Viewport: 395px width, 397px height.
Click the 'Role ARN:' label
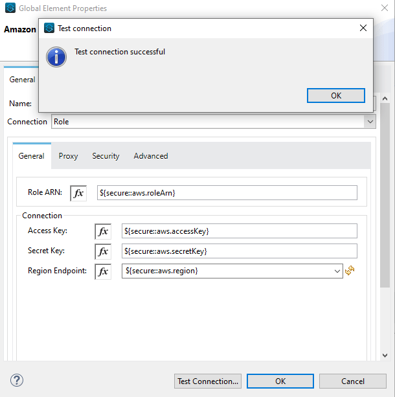pyautogui.click(x=45, y=192)
